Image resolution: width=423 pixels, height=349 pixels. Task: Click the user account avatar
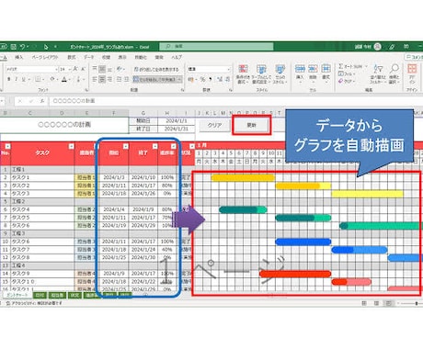point(378,47)
